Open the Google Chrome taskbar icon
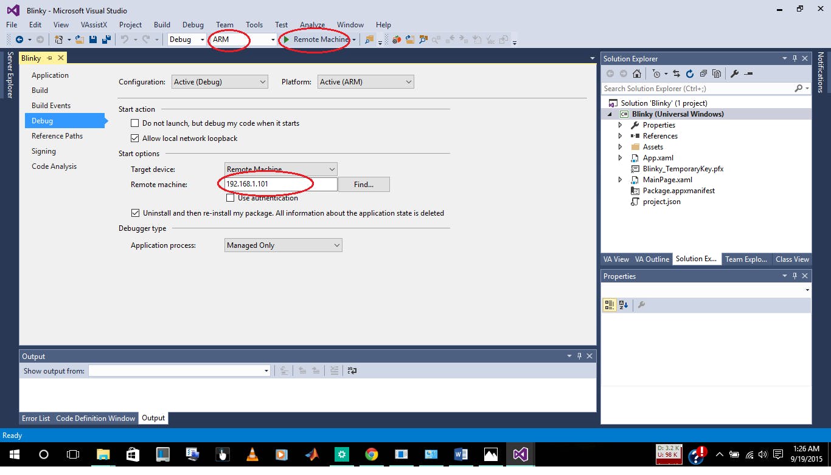831x475 pixels. pyautogui.click(x=371, y=454)
